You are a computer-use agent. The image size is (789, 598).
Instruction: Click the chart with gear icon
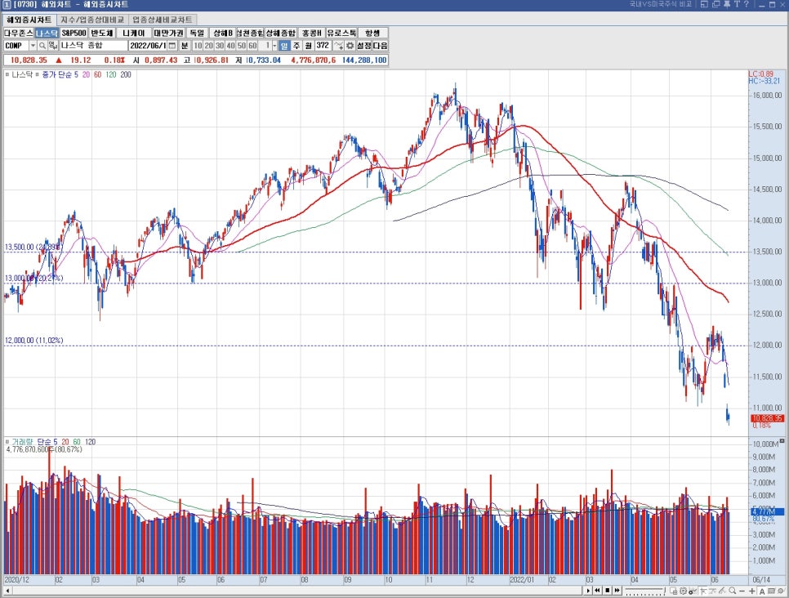pyautogui.click(x=693, y=591)
